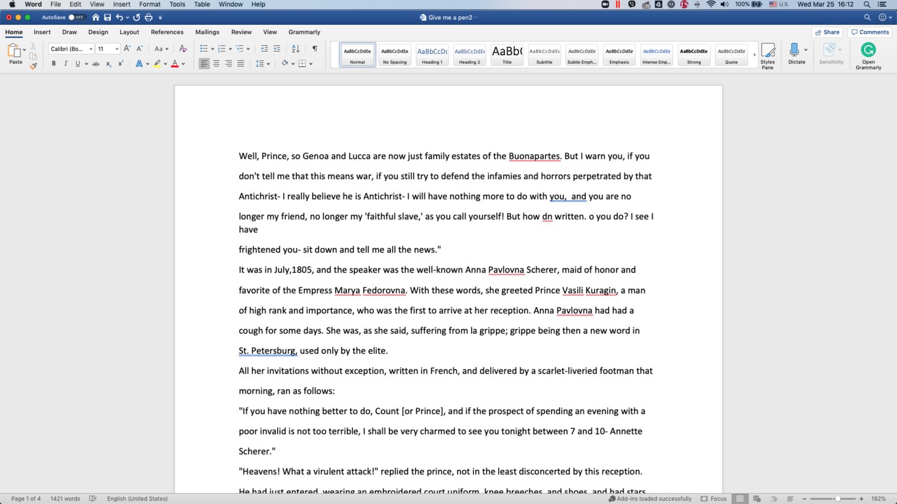Toggle superscript formatting
This screenshot has width=897, height=504.
(x=121, y=64)
